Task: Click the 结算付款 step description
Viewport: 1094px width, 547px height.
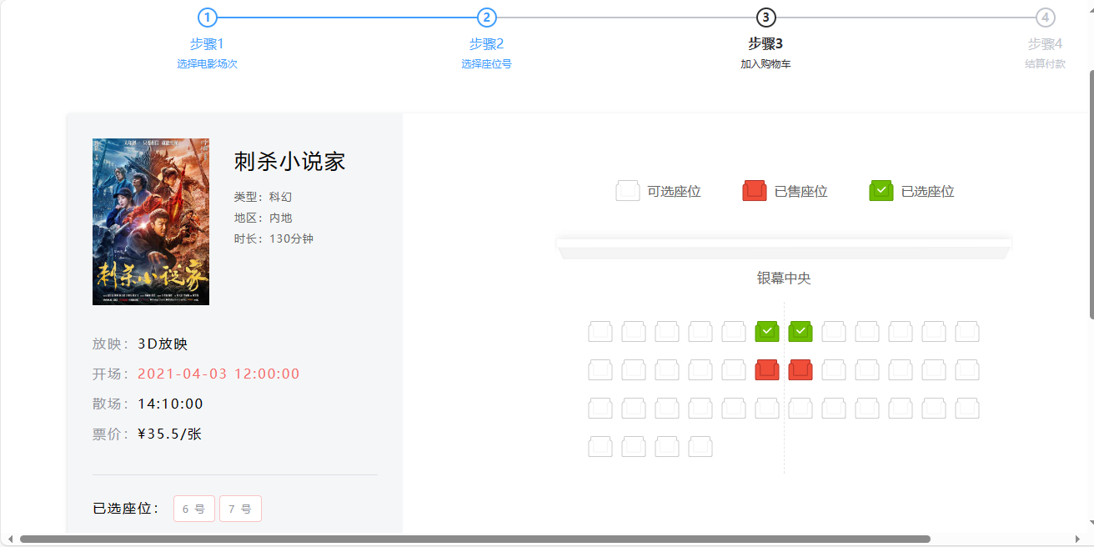Action: coord(1045,64)
